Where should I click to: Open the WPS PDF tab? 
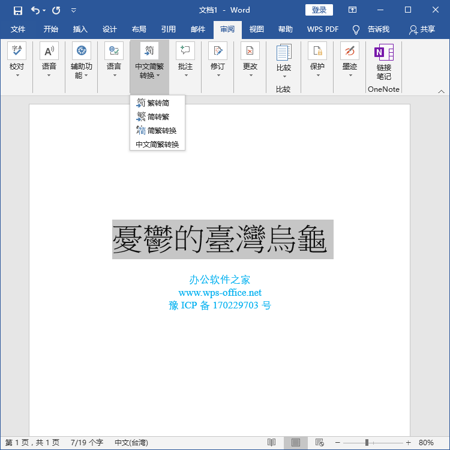point(323,29)
